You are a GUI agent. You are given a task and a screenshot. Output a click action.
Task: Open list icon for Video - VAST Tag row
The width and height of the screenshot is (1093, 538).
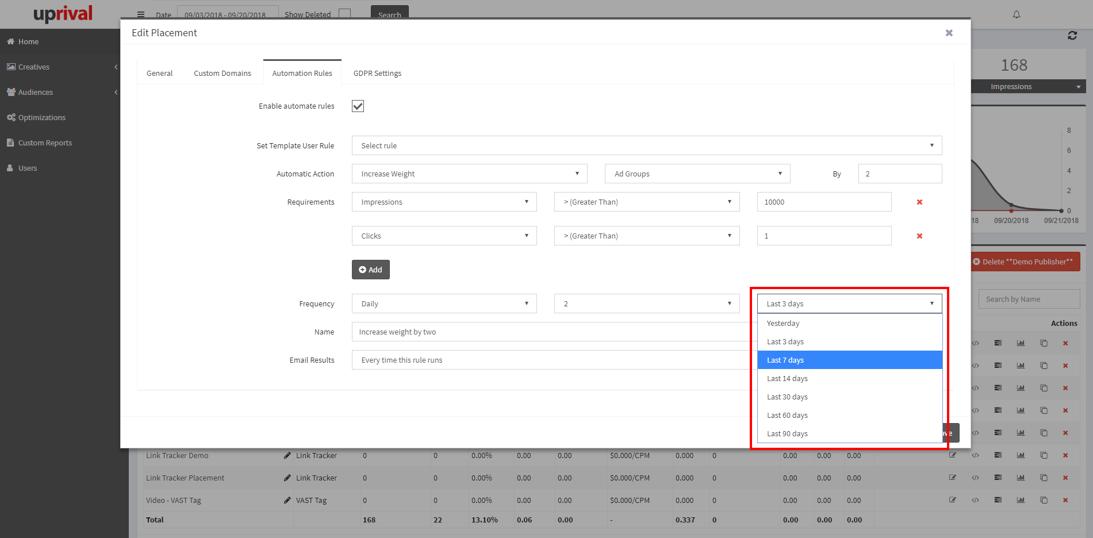pos(998,500)
